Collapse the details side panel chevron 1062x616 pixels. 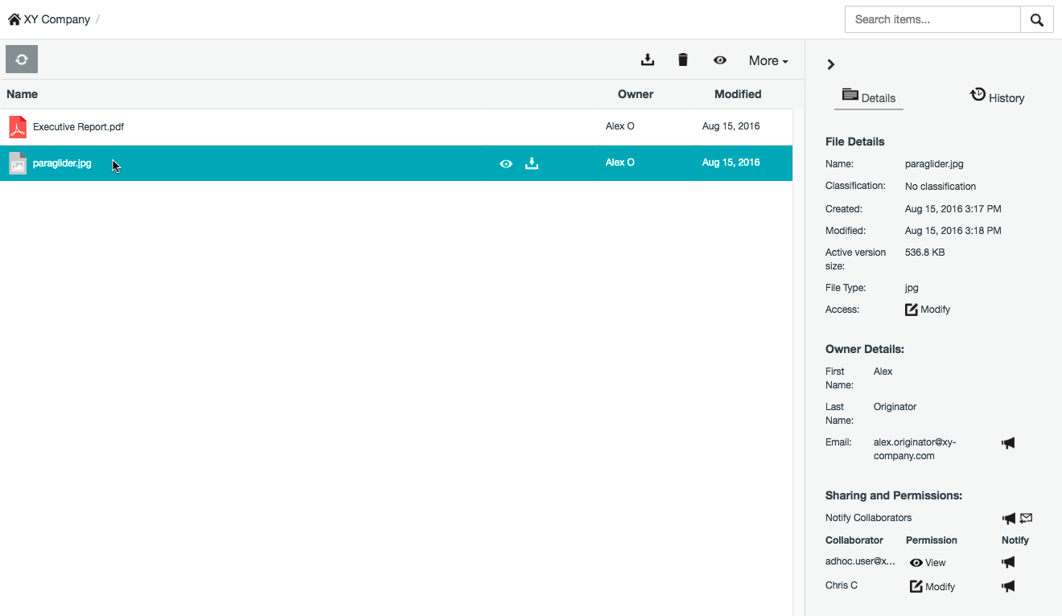(831, 64)
